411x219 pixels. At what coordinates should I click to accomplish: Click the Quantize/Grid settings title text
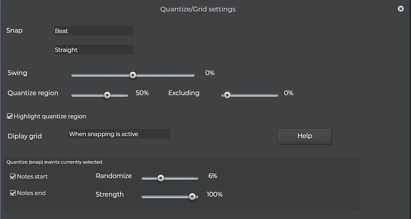(198, 9)
